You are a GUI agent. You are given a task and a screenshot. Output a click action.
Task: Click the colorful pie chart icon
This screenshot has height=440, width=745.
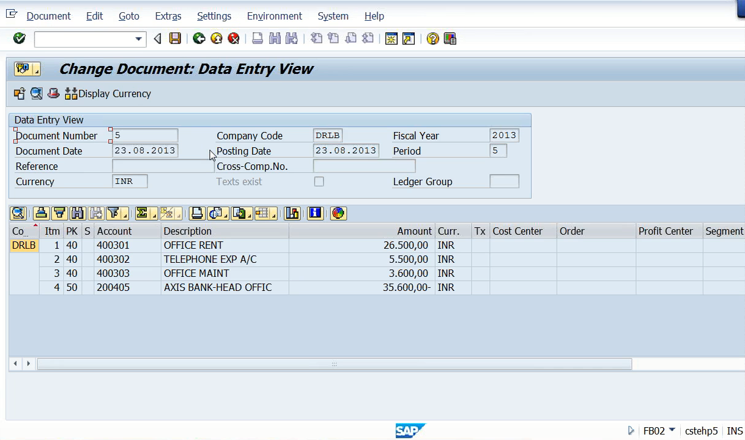tap(338, 213)
